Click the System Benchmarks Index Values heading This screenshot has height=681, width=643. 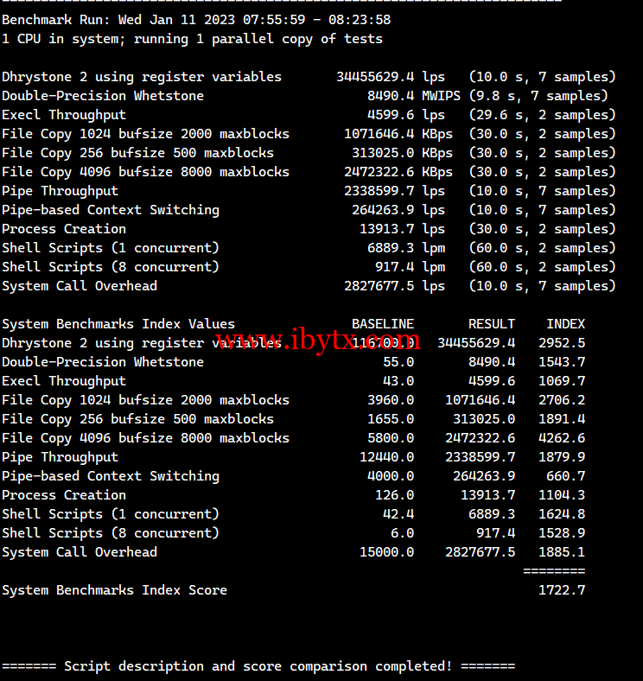[x=118, y=324]
